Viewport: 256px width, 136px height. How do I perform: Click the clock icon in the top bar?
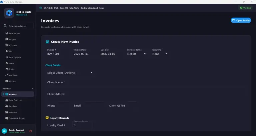tap(41, 8)
